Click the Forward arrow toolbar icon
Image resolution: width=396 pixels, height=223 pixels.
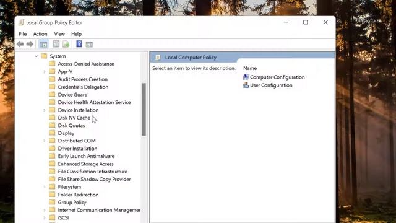pos(30,44)
